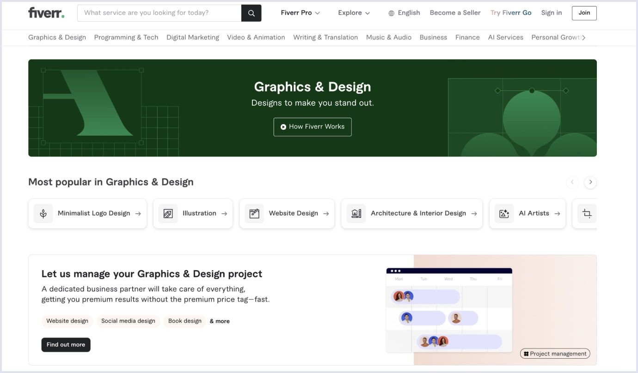
Task: Expand the Explore dropdown
Action: click(x=354, y=13)
